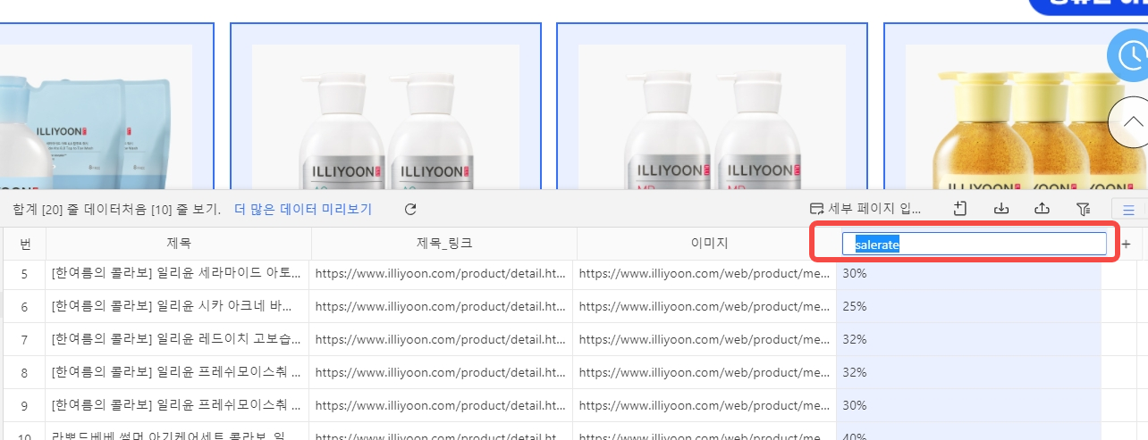Open the filter data icon
This screenshot has width=1148, height=440.
[1083, 209]
